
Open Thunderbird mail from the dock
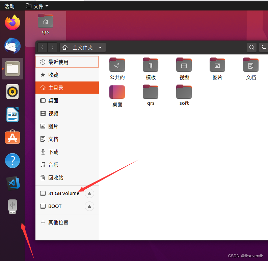[12, 46]
